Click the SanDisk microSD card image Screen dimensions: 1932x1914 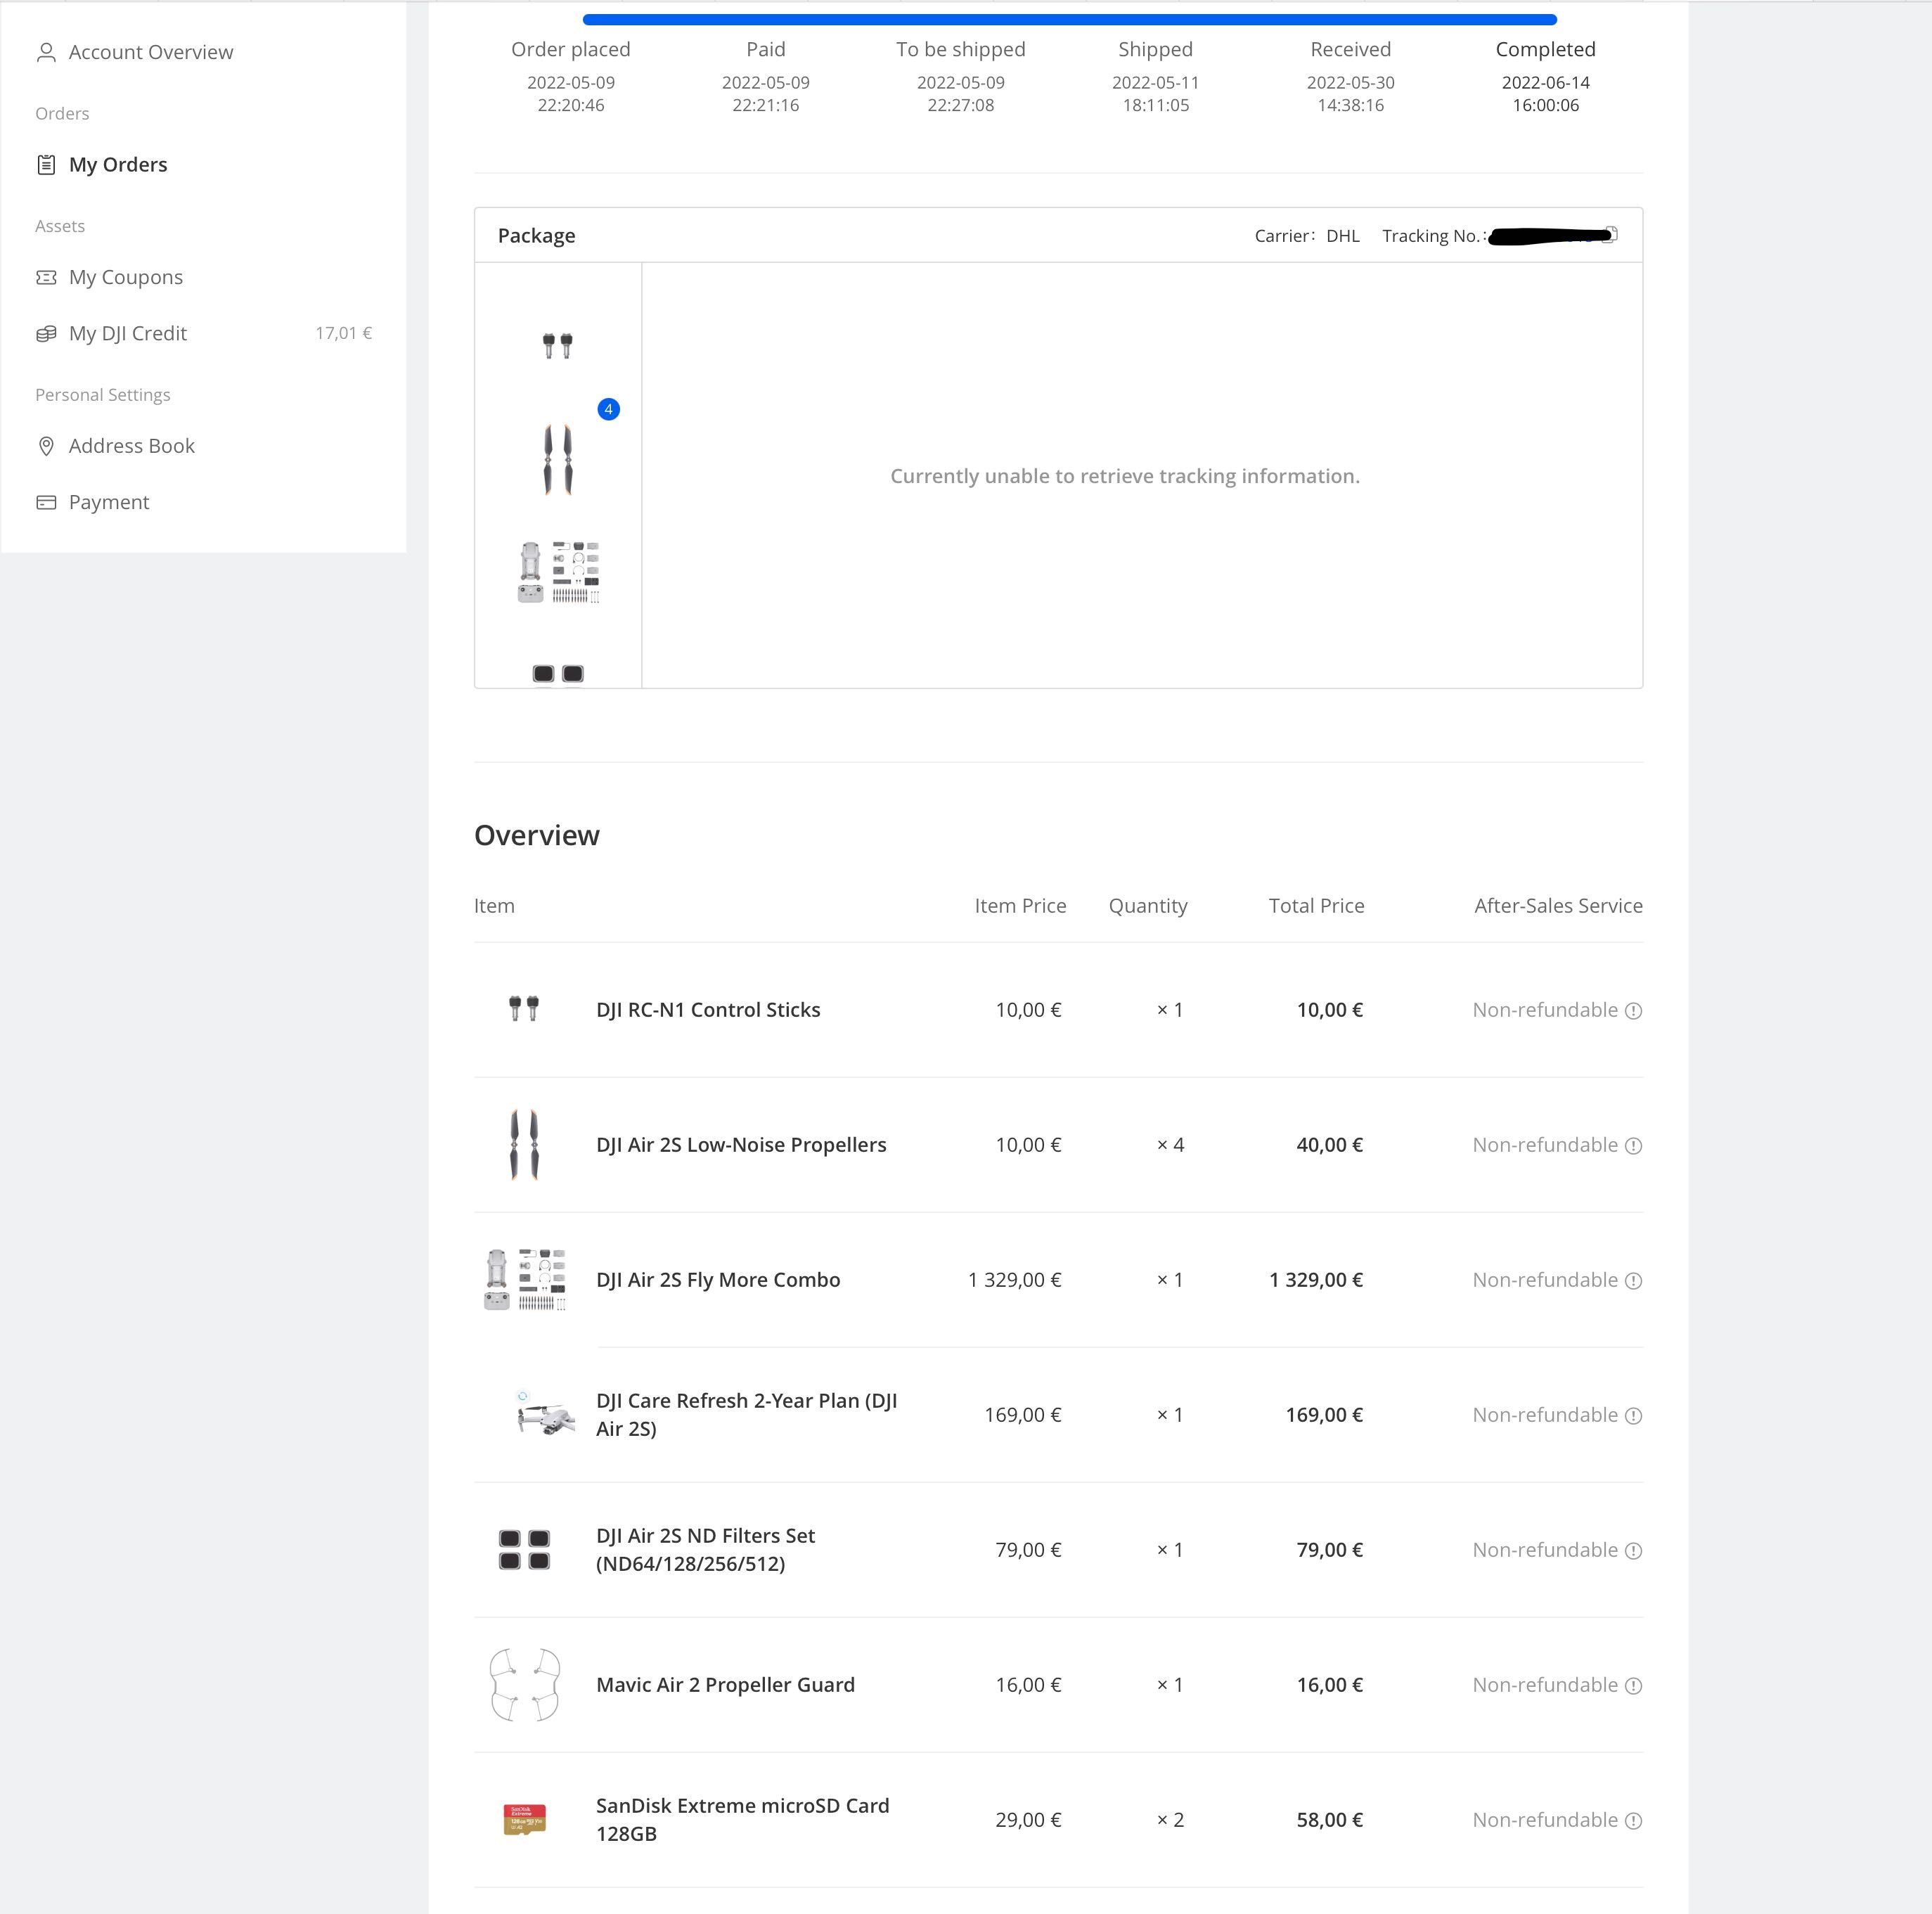(524, 1820)
